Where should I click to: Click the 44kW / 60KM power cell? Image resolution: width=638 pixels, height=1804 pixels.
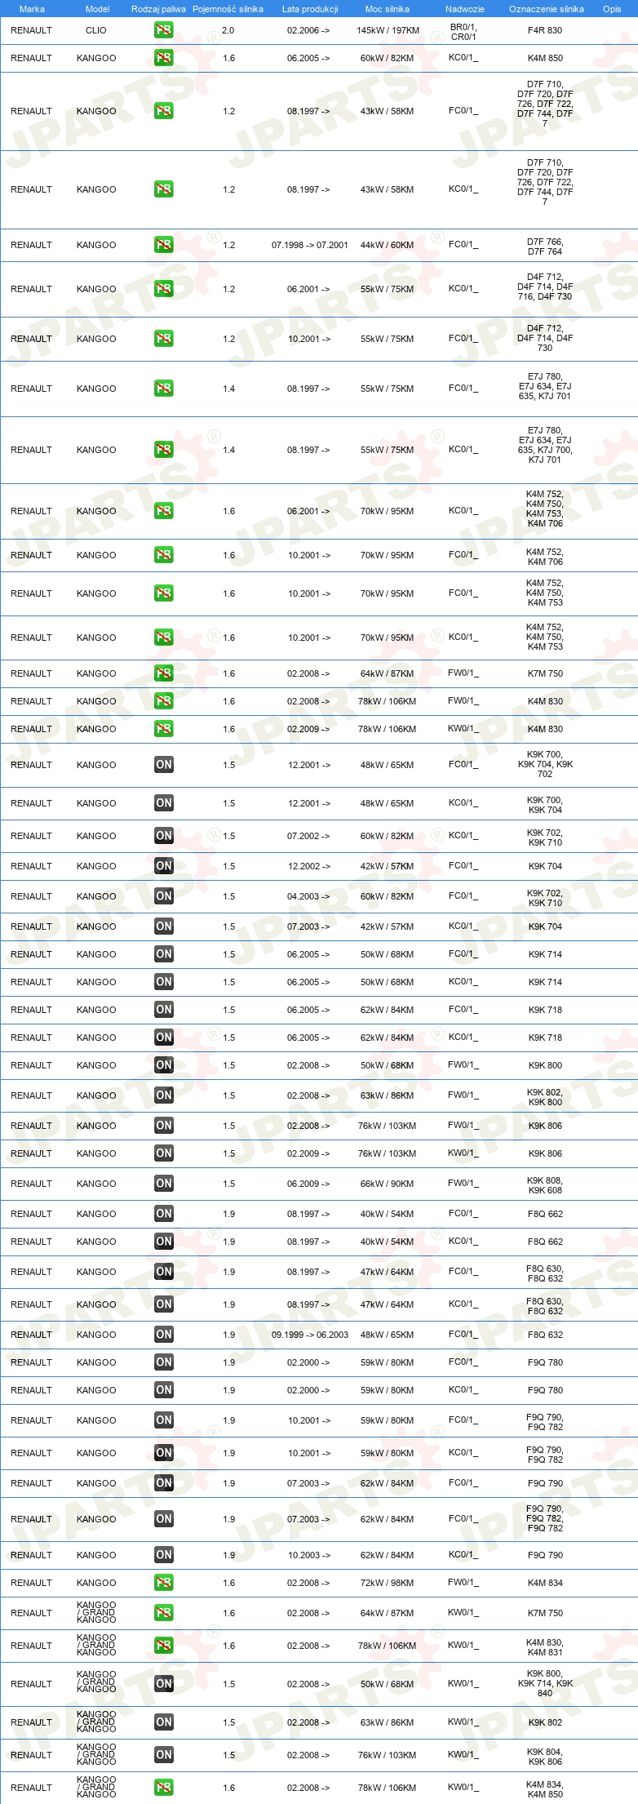coord(388,245)
